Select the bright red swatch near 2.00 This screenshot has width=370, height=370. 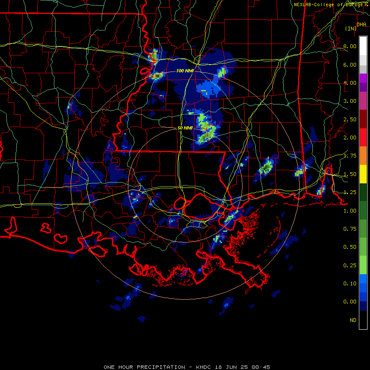[363, 137]
